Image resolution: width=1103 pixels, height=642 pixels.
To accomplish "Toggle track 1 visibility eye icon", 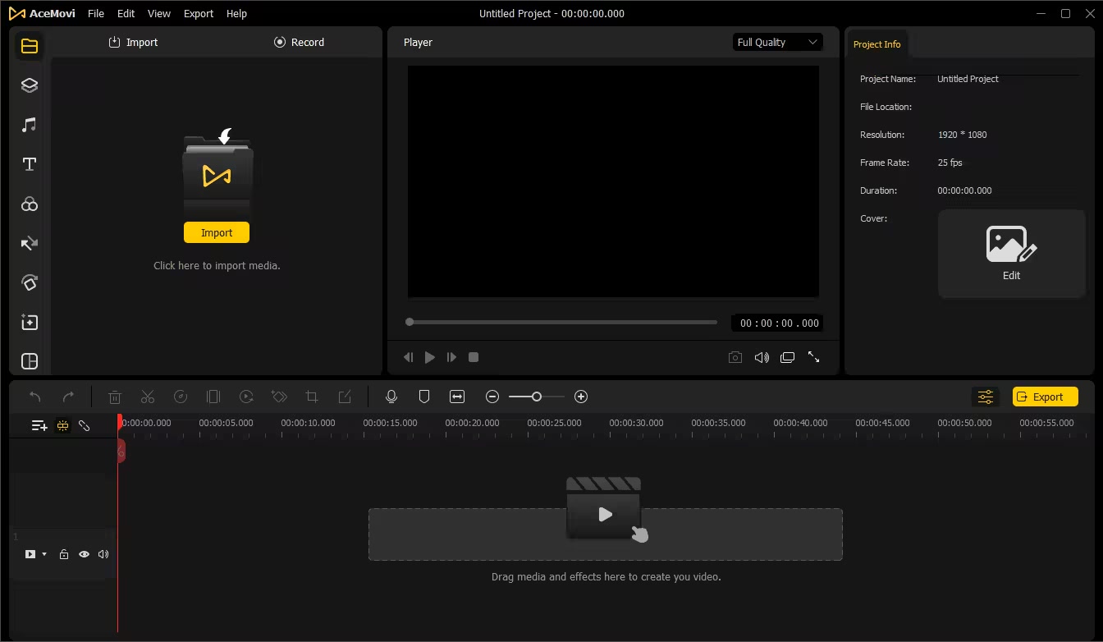I will (84, 554).
